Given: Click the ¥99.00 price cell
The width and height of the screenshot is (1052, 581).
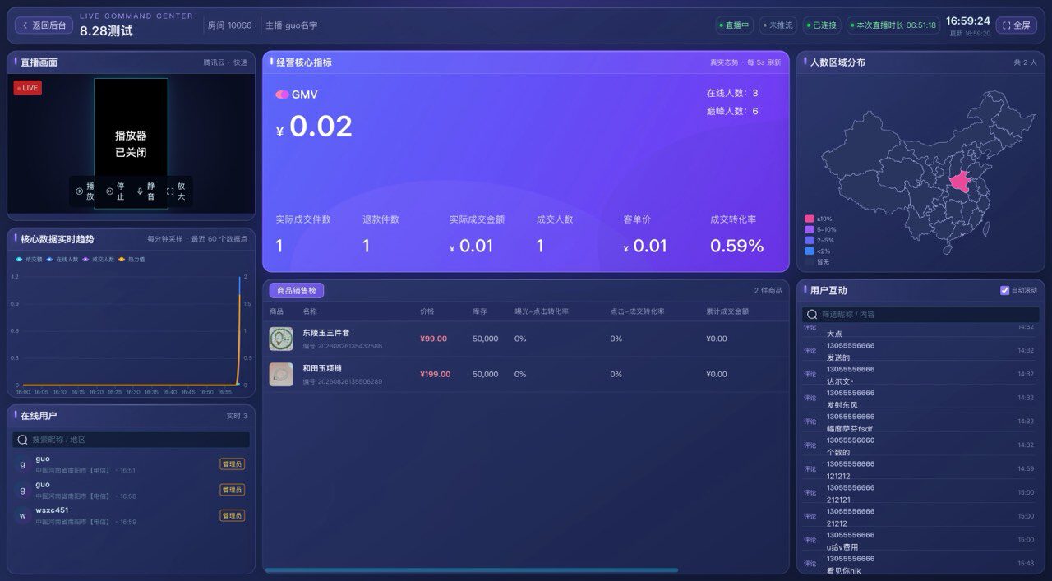Looking at the screenshot, I should coord(433,339).
